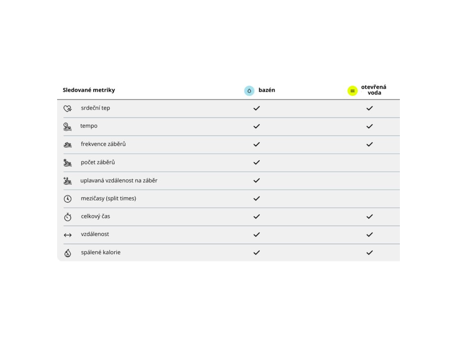
Task: Click the Sledované metriky heading
Action: (89, 90)
